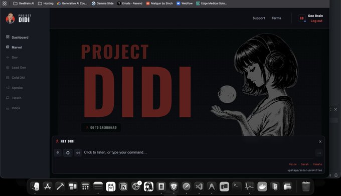The height and width of the screenshot is (196, 341).
Task: Click the Voice · Sarah · female label
Action: click(305, 164)
